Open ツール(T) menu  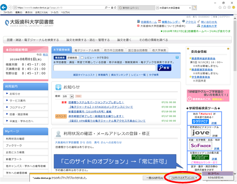[54, 13]
